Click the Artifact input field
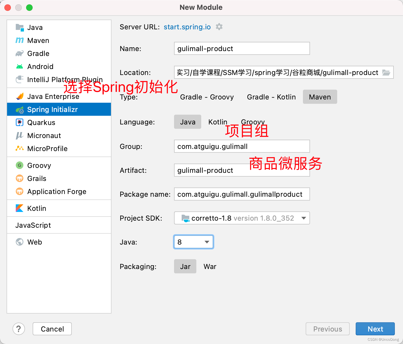 (x=242, y=170)
